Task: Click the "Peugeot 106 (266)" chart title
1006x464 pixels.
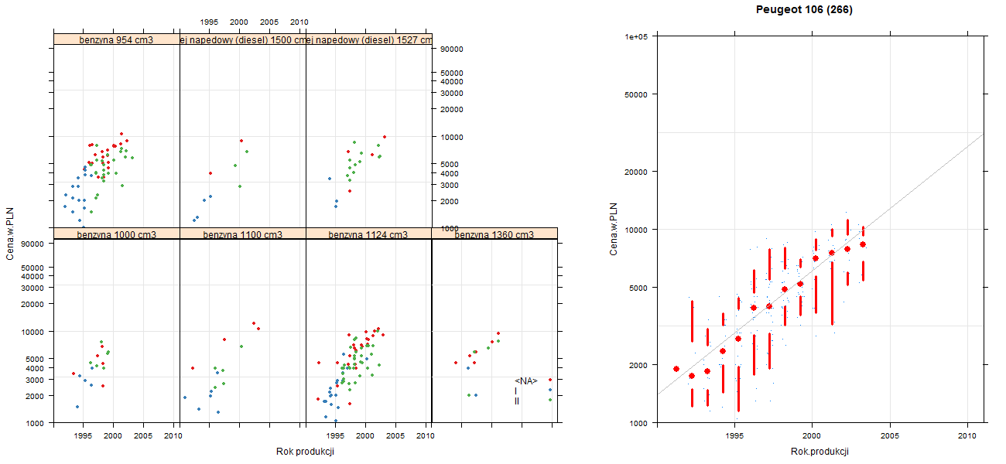Action: tap(804, 10)
